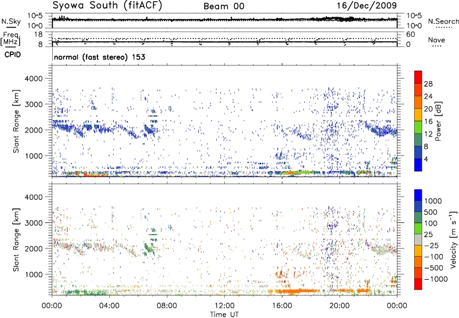Click the "Velocity [m s⁻¹]" color bar title

[453, 239]
